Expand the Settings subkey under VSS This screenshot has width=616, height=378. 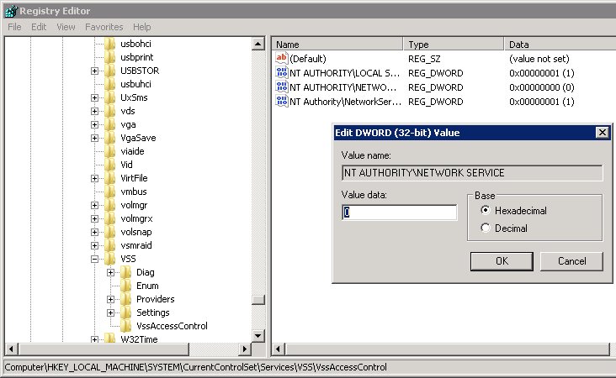110,313
